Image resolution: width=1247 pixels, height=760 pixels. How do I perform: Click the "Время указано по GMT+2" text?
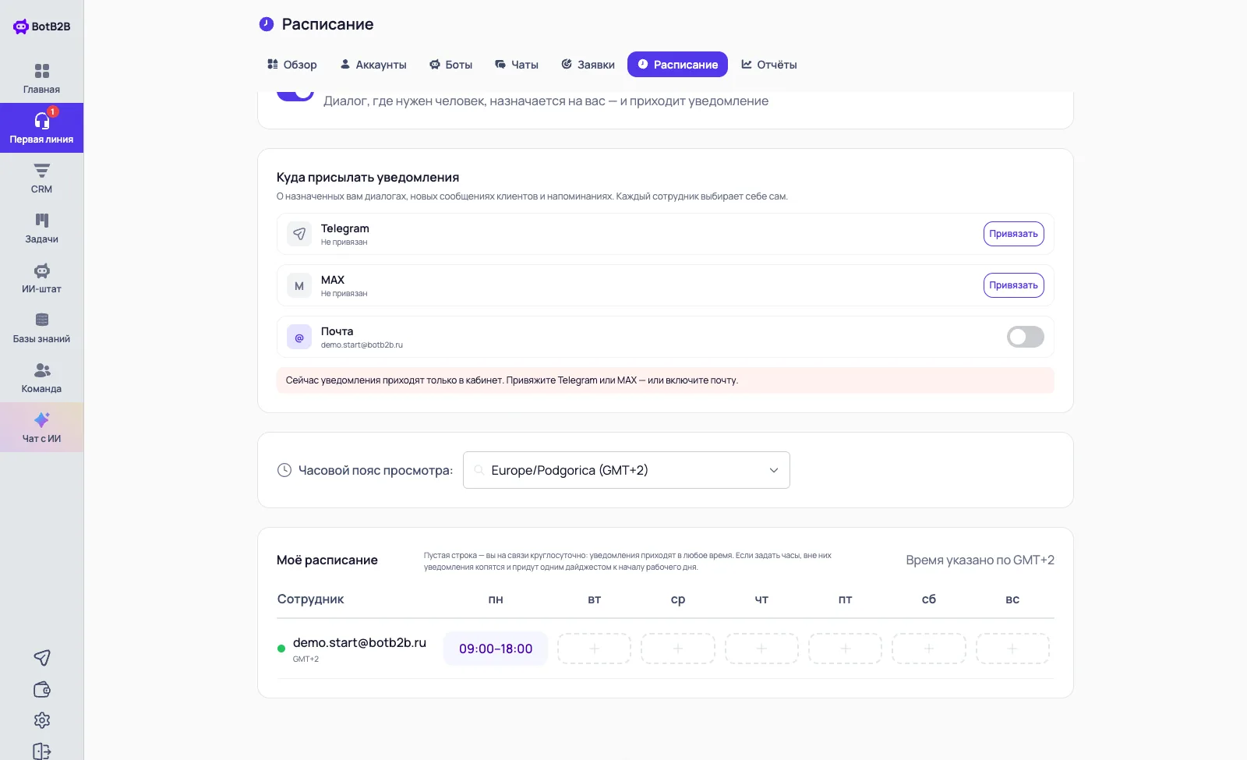coord(980,560)
